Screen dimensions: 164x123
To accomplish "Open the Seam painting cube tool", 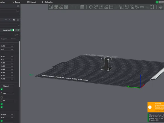I will (x=127, y=7).
